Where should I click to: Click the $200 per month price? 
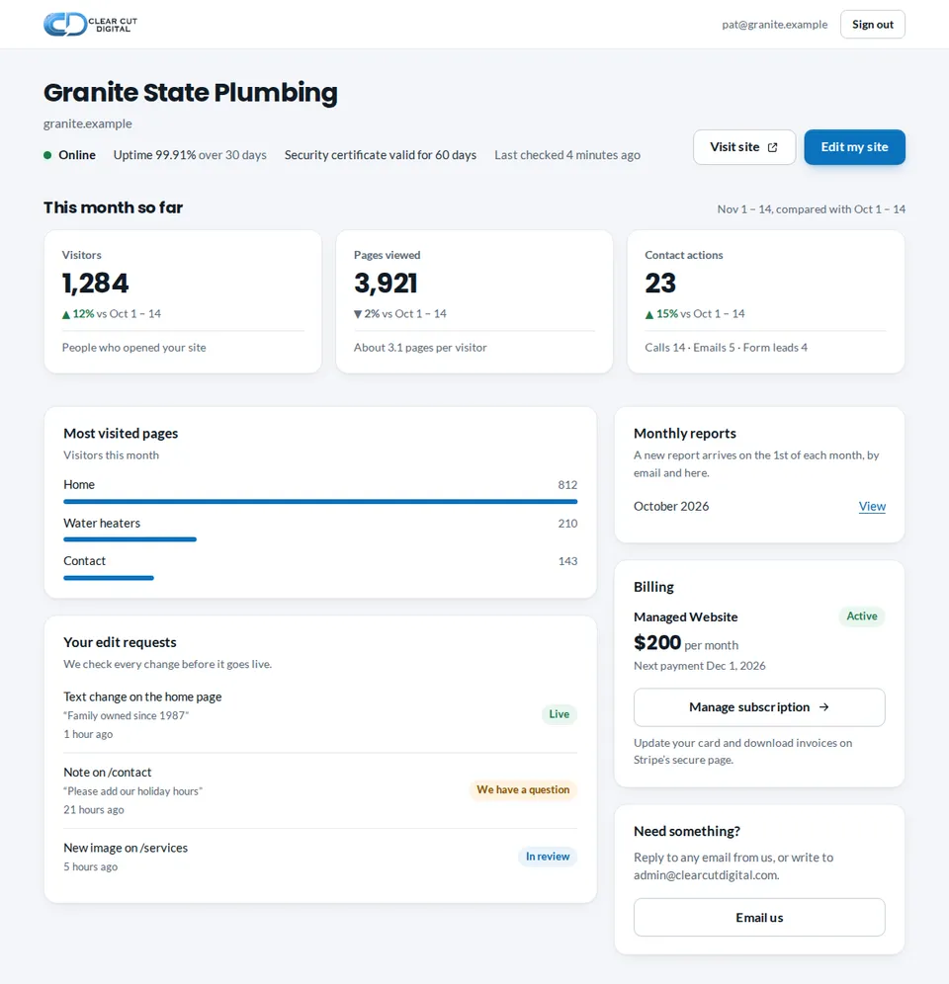tap(686, 642)
